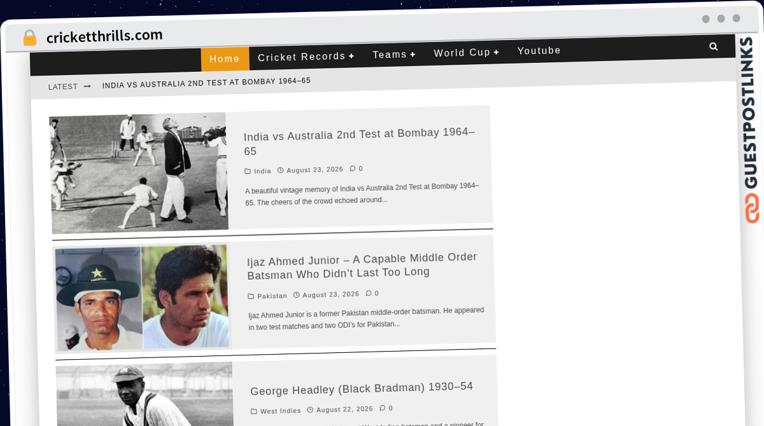
Task: Open comments icon on Ijaz Ahmed post
Action: 369,294
